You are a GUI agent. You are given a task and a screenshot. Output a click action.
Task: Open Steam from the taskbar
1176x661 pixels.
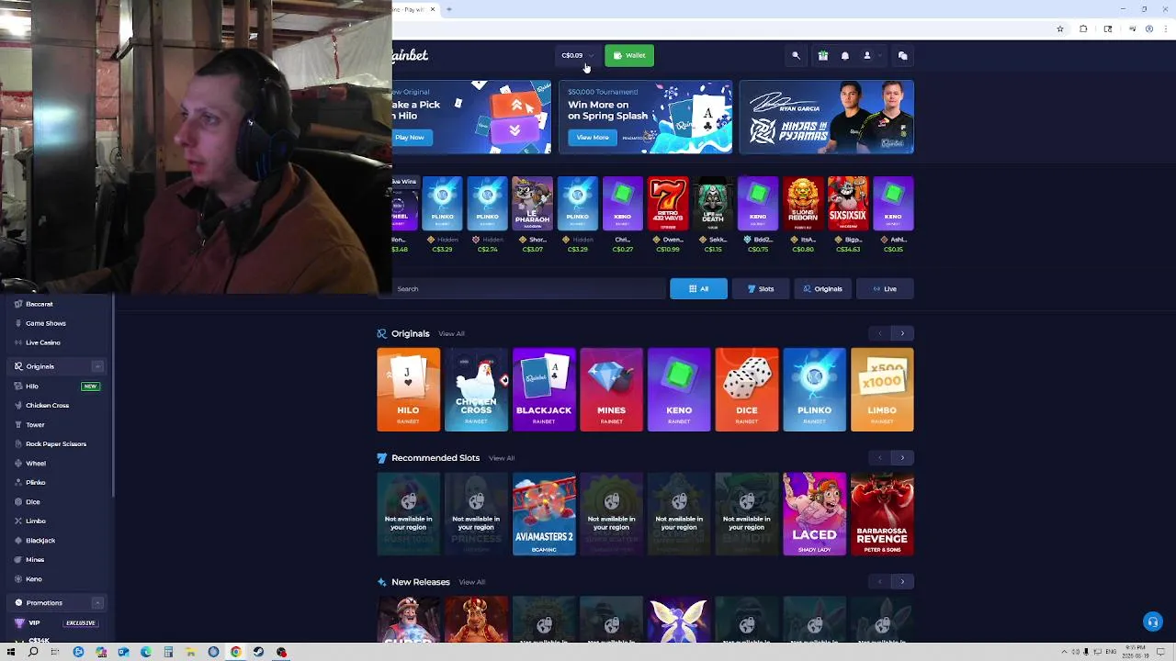pyautogui.click(x=259, y=652)
